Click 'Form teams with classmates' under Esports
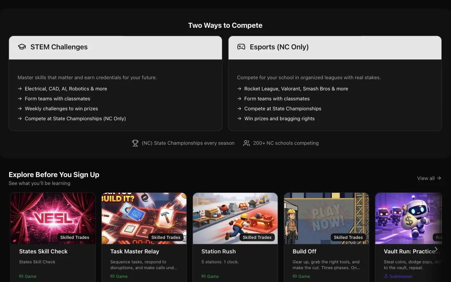Screen dimensions: 451x282 tap(277, 99)
